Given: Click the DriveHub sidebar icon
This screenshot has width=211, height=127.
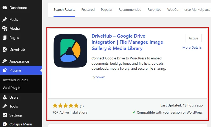Looking at the screenshot, I should click(x=5, y=49).
